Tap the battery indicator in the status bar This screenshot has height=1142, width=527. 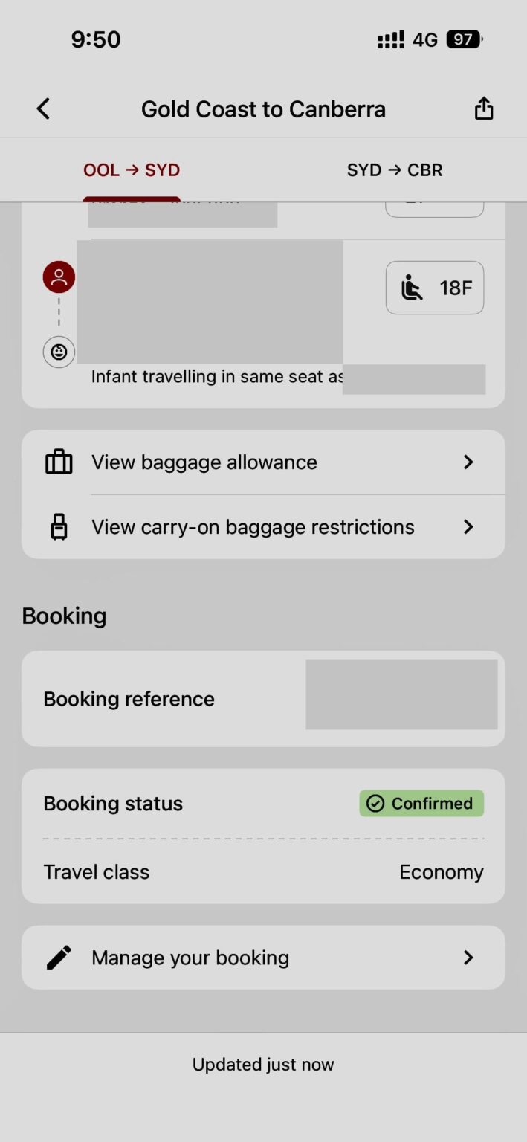(462, 39)
